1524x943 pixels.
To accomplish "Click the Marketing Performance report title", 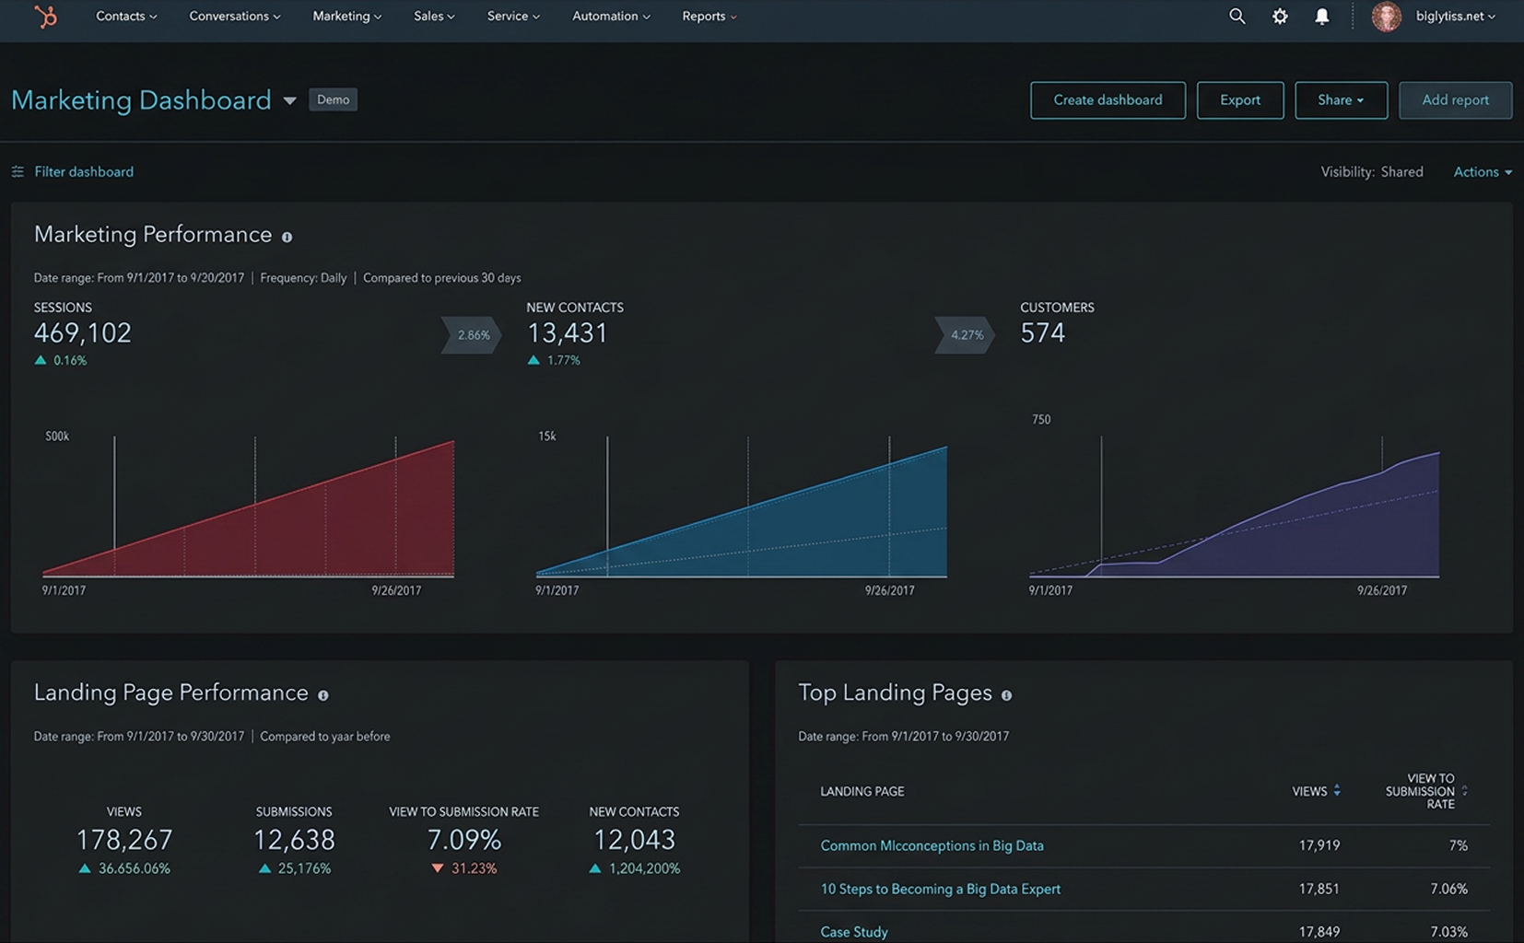I will [153, 235].
